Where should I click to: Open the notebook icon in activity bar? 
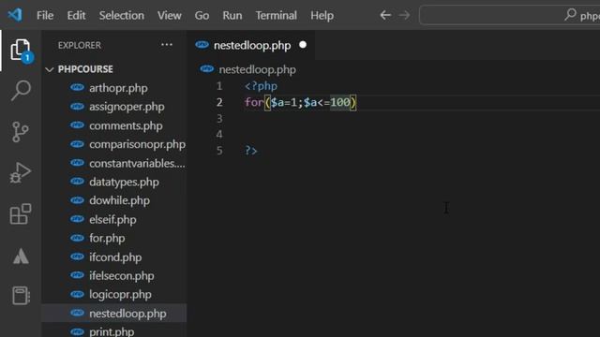(21, 296)
